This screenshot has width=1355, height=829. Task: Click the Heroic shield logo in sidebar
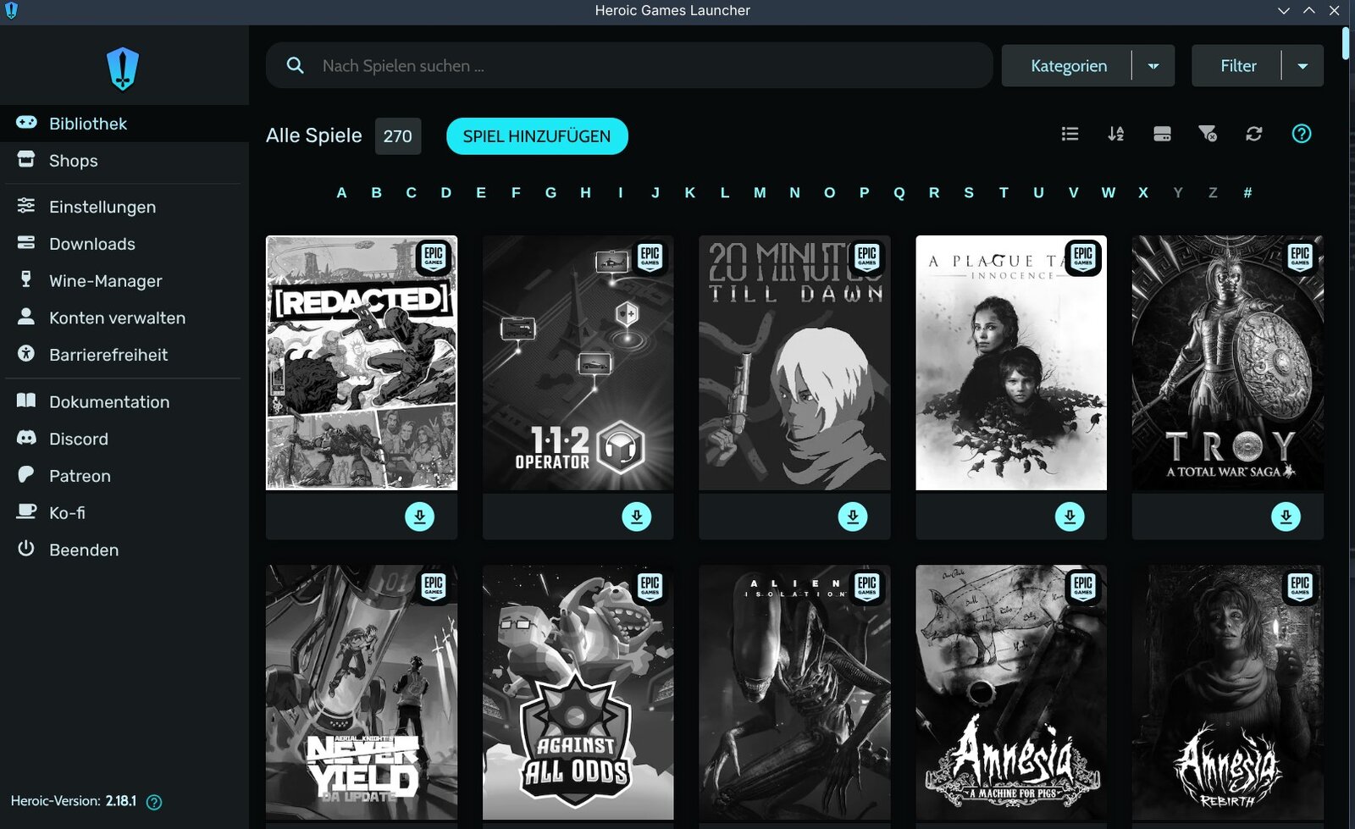coord(123,69)
